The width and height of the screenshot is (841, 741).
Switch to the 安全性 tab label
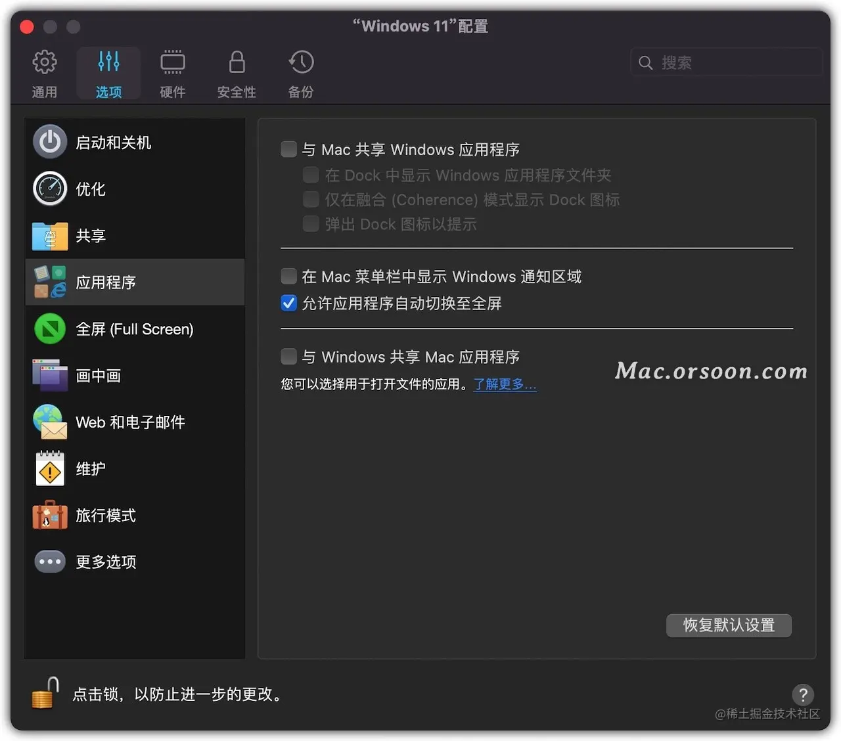(x=237, y=92)
